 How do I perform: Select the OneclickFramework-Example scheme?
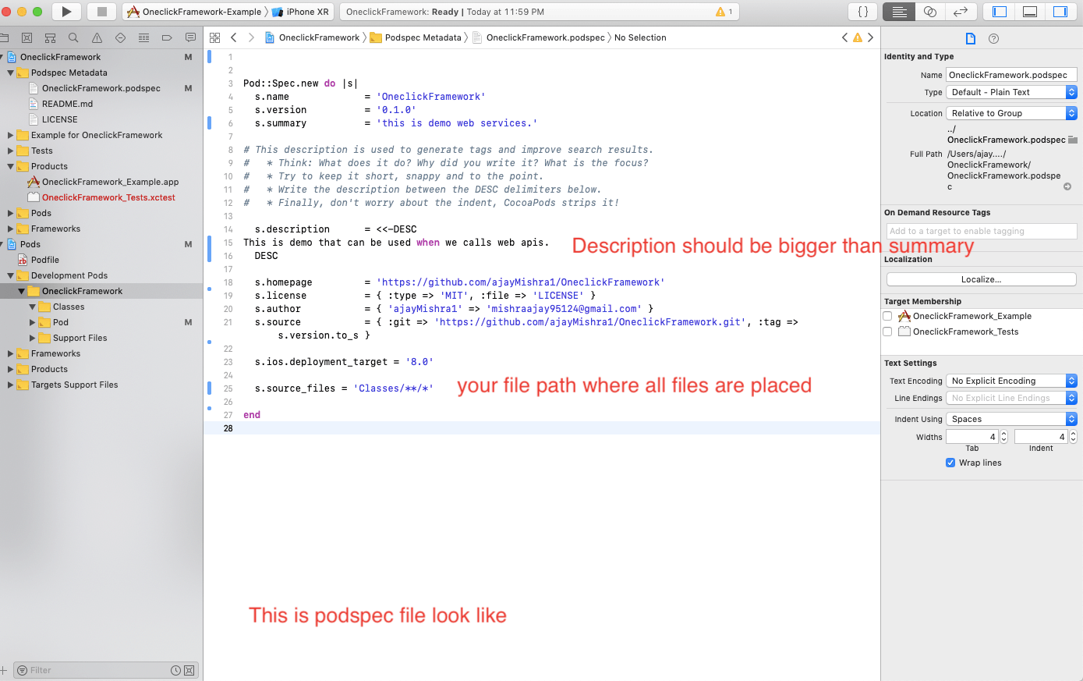(x=194, y=12)
